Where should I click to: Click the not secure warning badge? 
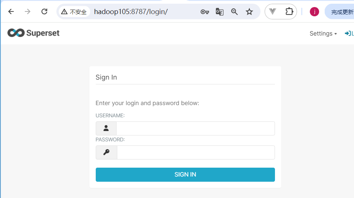(74, 12)
